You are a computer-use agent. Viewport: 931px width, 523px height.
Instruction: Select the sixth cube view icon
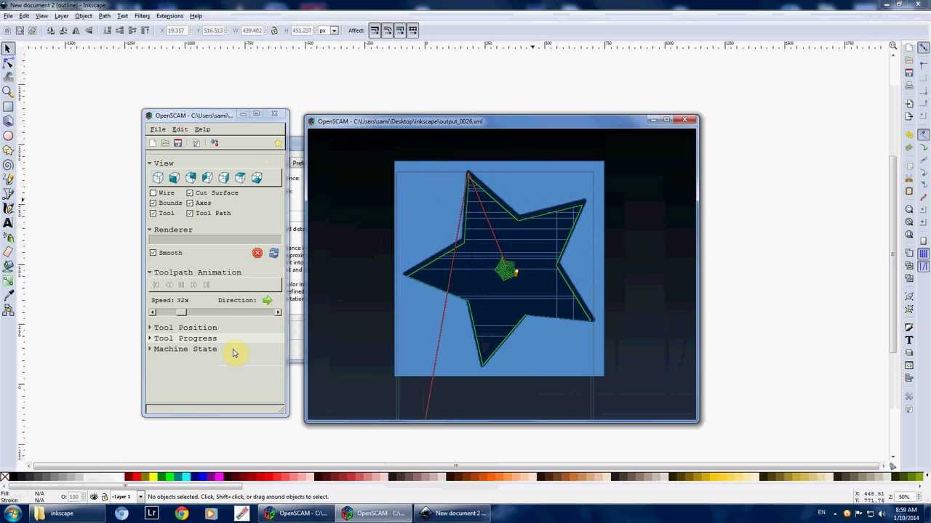tap(240, 178)
